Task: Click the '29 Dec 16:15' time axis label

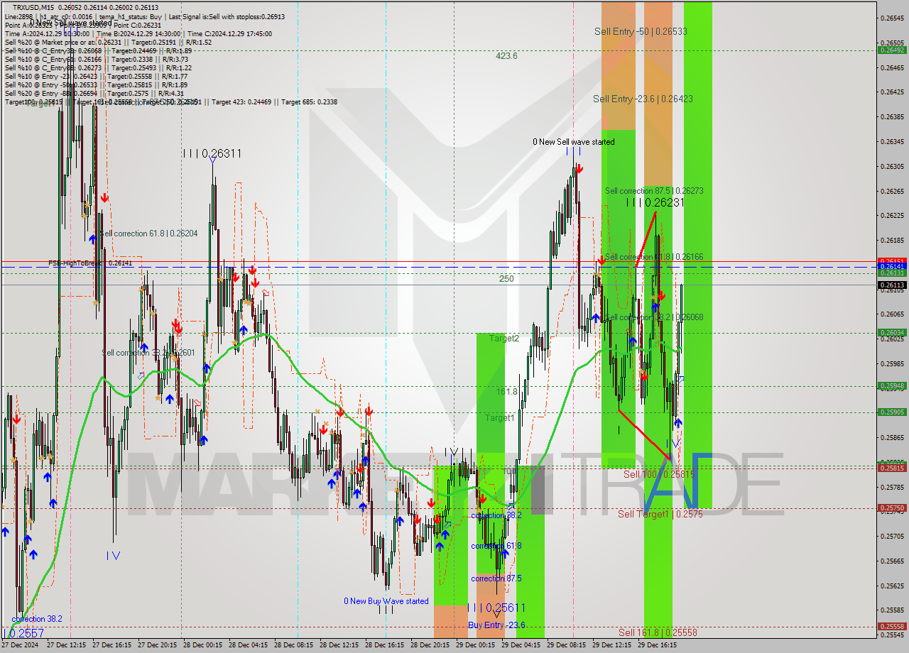Action: [658, 645]
